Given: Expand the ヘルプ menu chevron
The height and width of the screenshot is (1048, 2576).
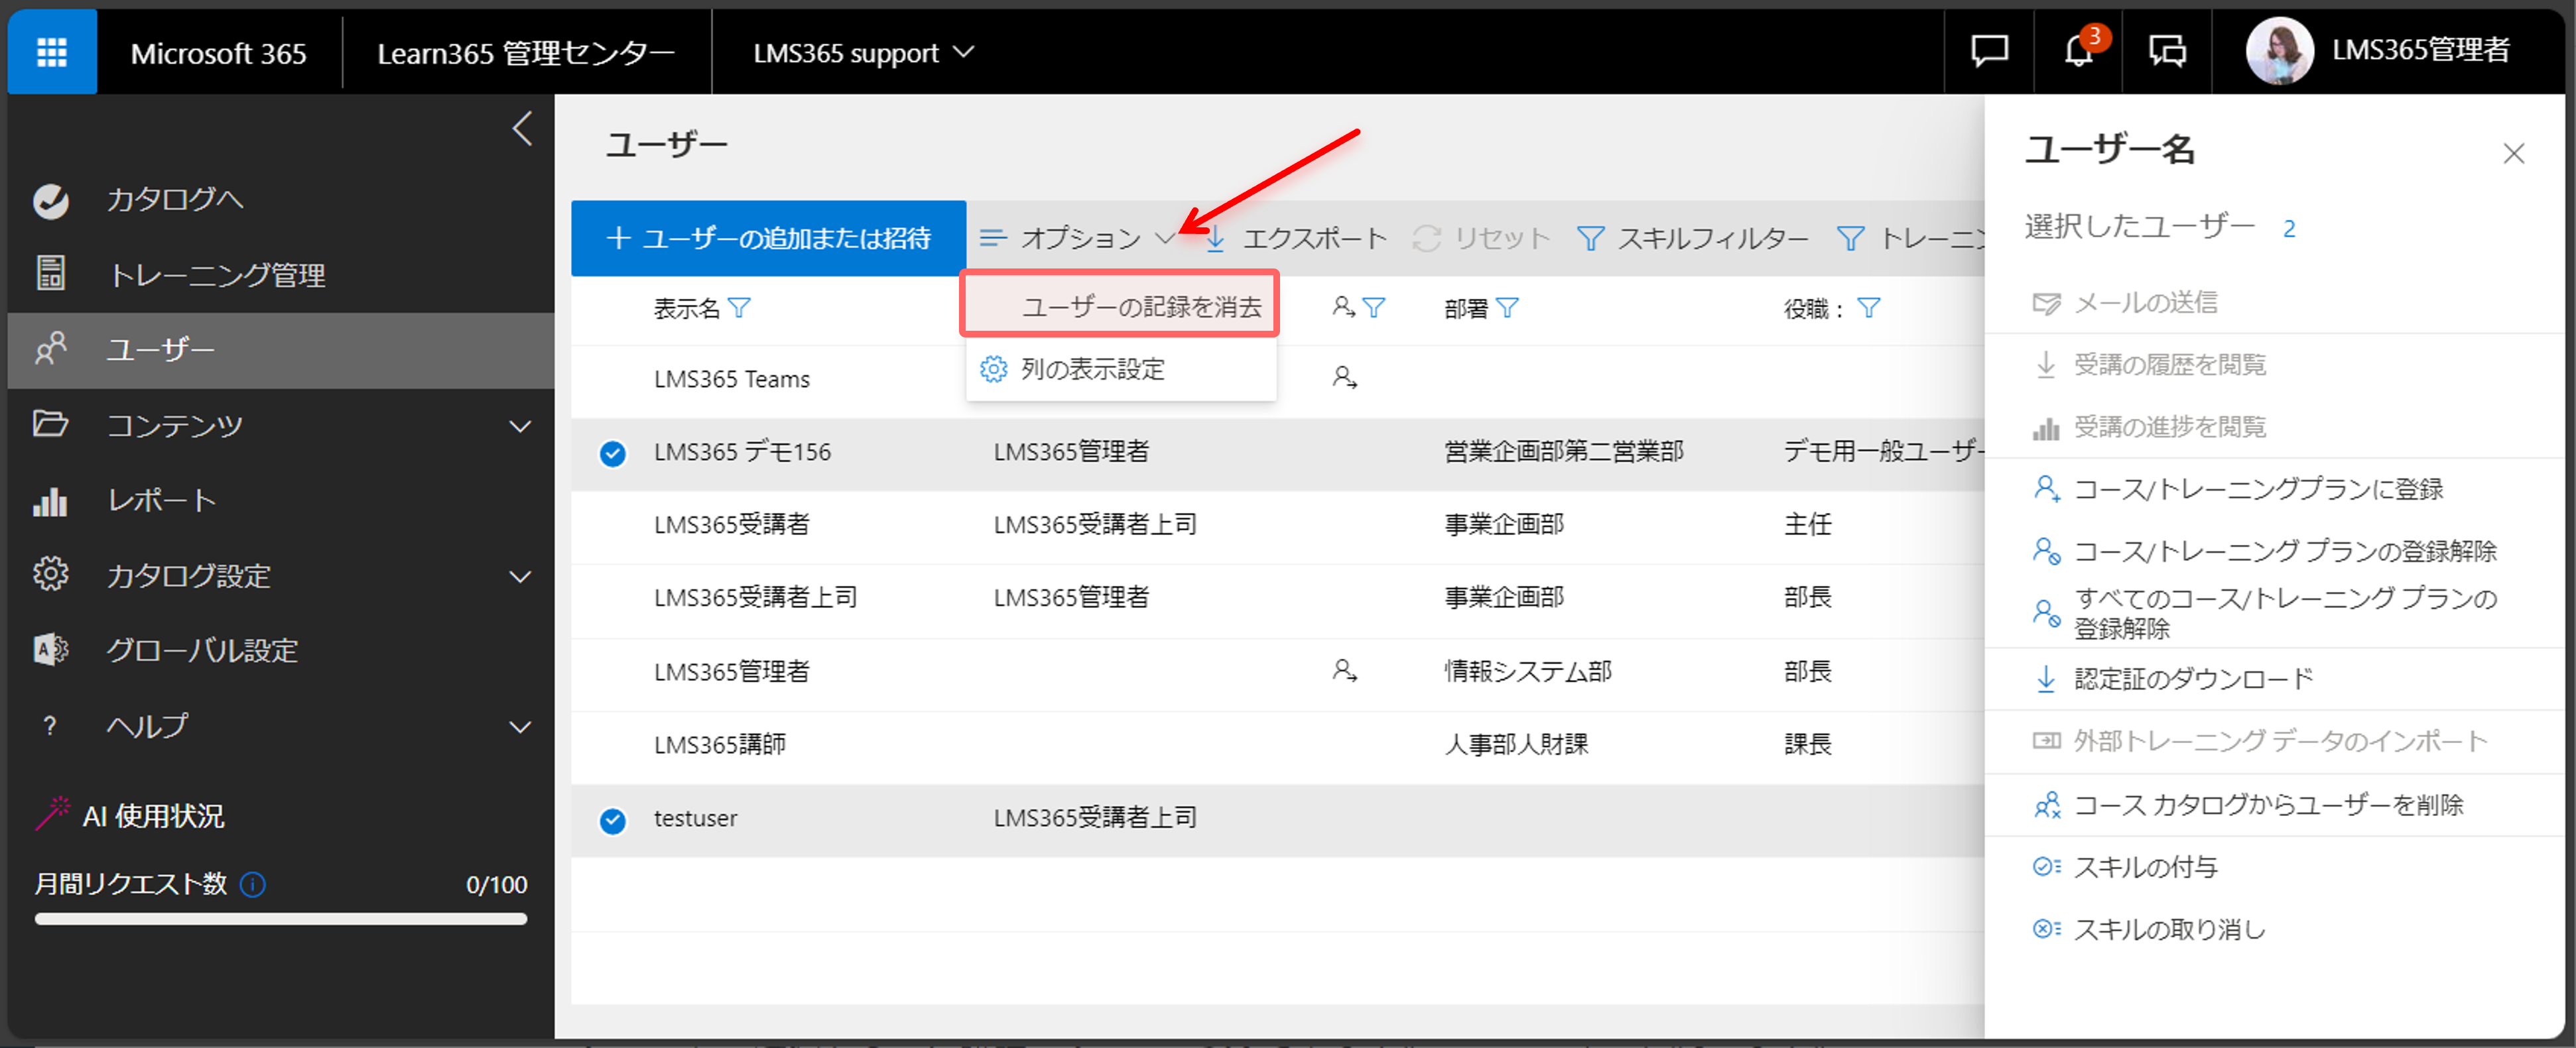Looking at the screenshot, I should [520, 727].
